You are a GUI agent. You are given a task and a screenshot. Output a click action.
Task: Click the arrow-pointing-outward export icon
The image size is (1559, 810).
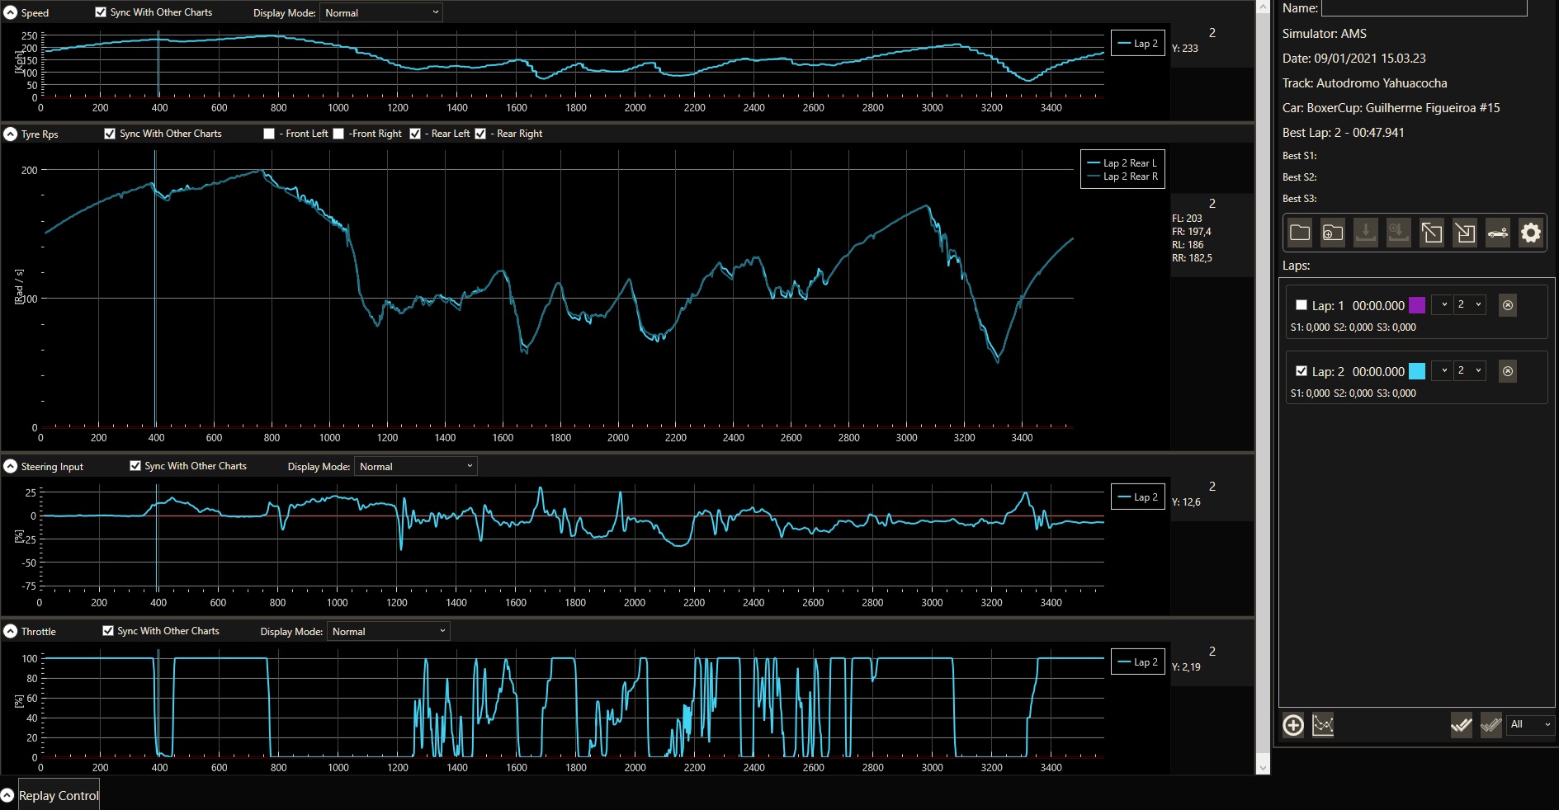point(1432,233)
